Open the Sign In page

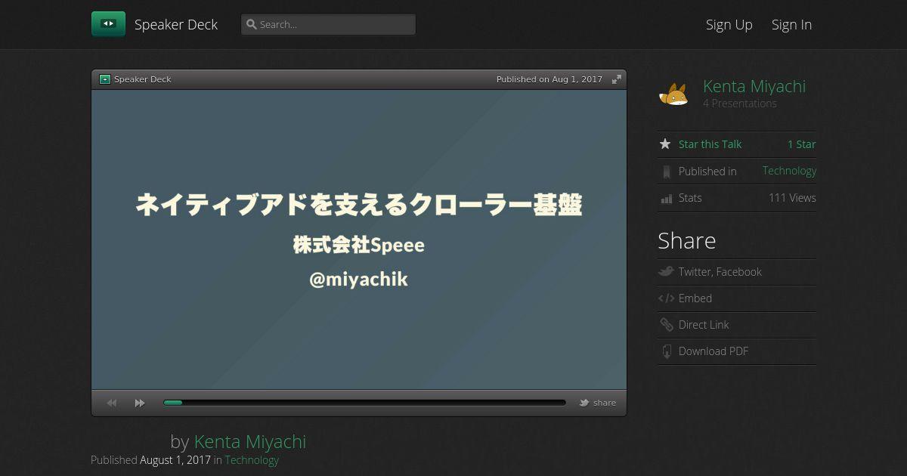pos(791,24)
